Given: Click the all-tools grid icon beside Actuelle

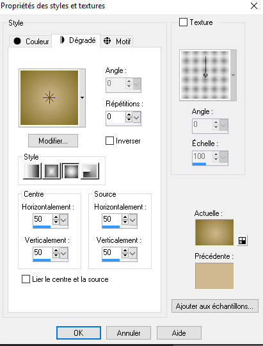Looking at the screenshot, I should click(242, 240).
